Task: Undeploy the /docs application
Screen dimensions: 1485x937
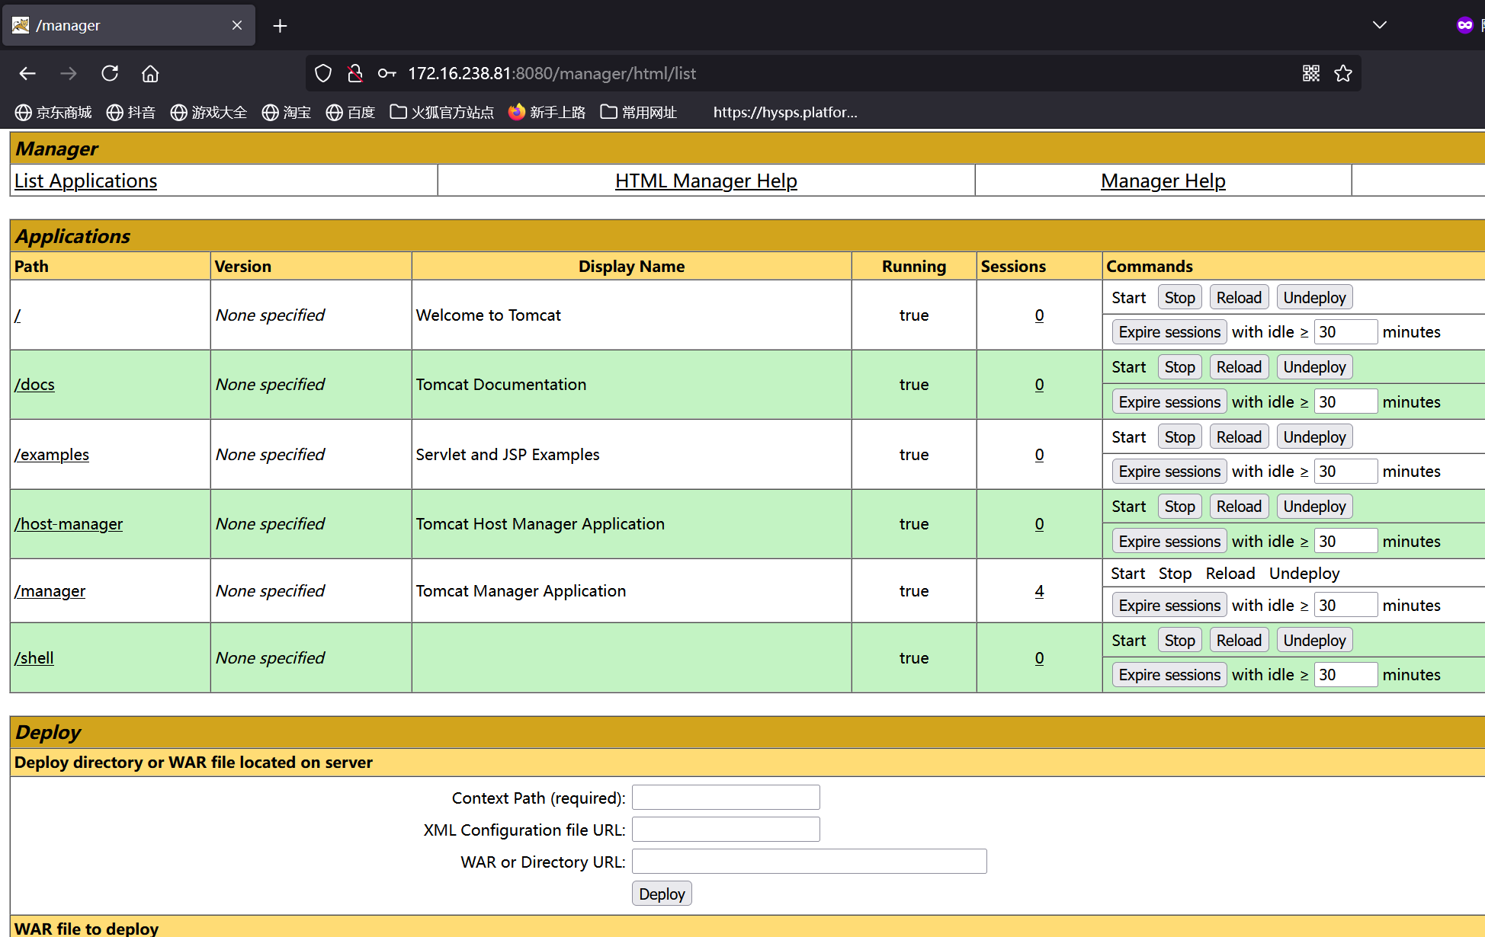Action: pyautogui.click(x=1314, y=366)
